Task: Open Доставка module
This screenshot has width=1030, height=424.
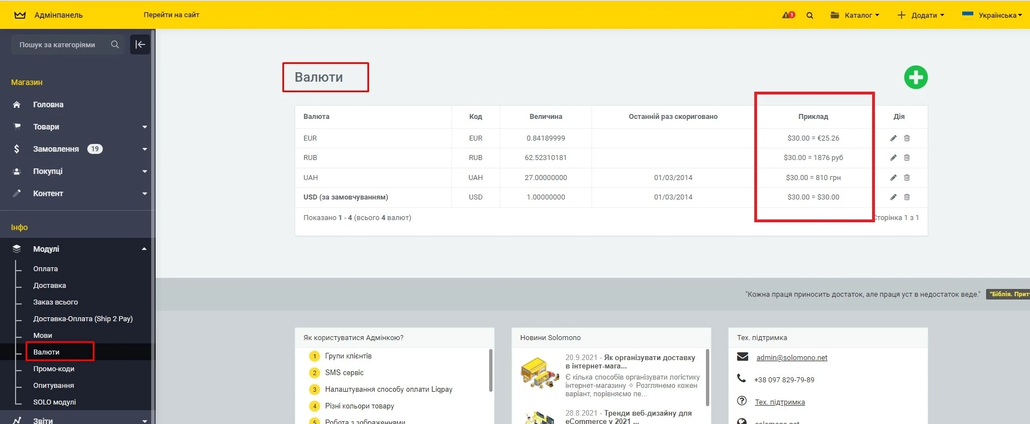Action: pos(49,286)
